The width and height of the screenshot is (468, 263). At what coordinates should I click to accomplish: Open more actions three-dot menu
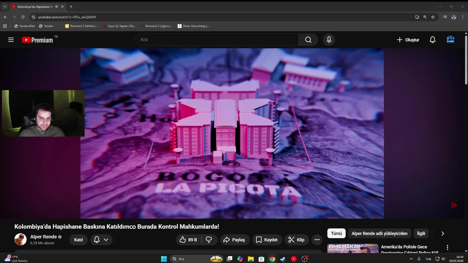click(317, 240)
